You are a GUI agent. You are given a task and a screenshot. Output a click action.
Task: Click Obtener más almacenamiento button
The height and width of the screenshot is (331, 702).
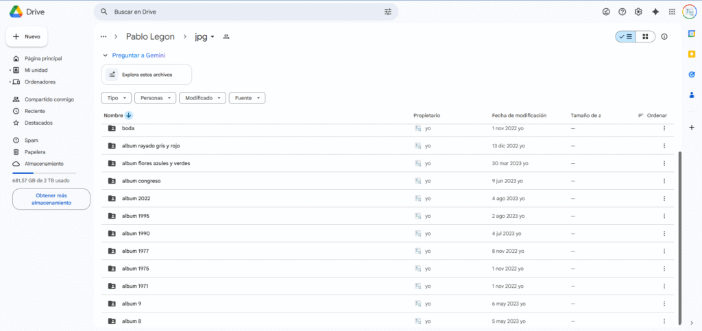[x=51, y=199]
